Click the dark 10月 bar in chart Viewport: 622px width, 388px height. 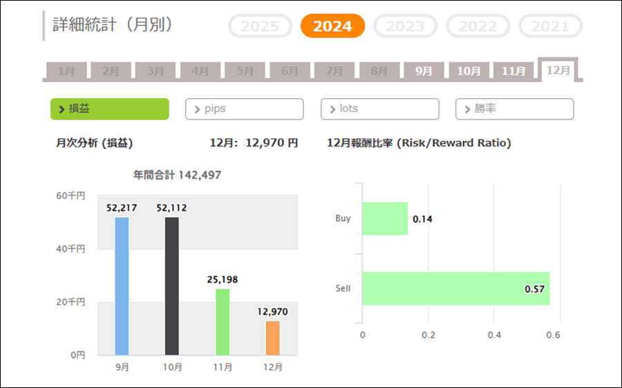tap(171, 286)
